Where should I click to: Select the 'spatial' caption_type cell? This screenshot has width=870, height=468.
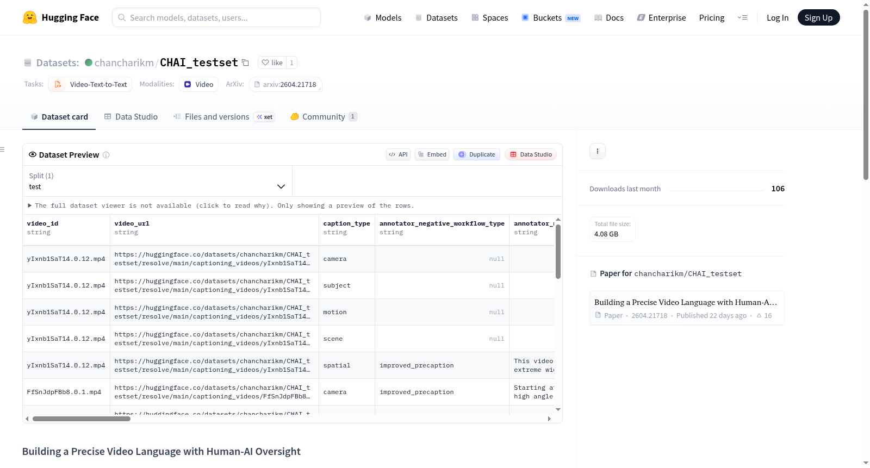pos(347,366)
